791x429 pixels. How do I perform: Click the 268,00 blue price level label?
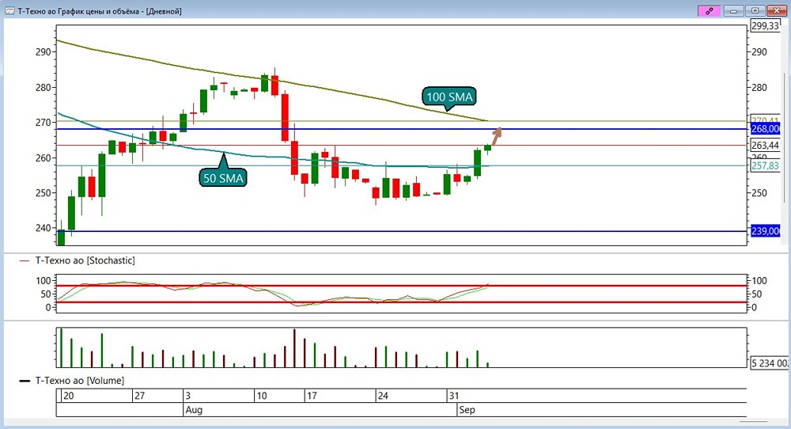point(765,129)
